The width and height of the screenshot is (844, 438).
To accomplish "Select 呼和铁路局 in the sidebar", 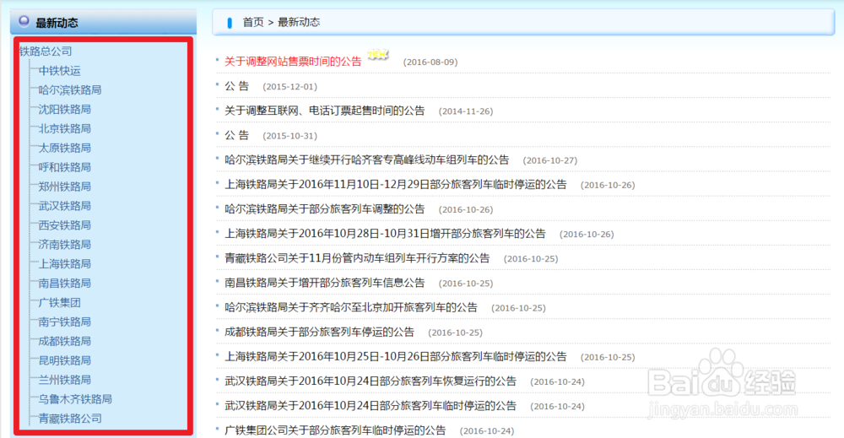I will 65,167.
